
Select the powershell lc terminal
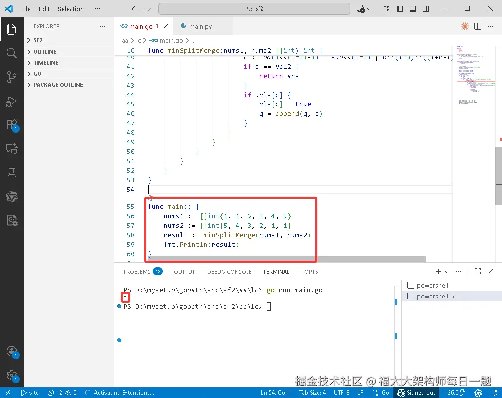tap(452, 296)
